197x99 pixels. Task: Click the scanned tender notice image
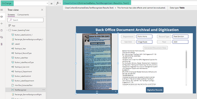point(97,61)
